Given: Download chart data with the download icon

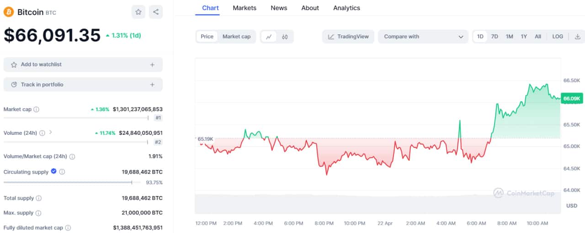Looking at the screenshot, I should 578,37.
